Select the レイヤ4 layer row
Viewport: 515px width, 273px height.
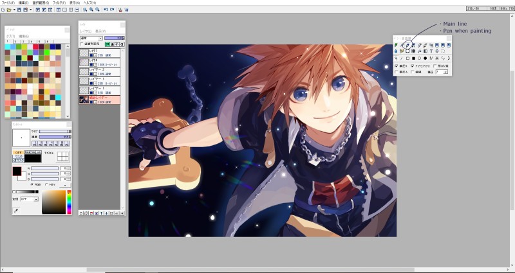coord(100,62)
